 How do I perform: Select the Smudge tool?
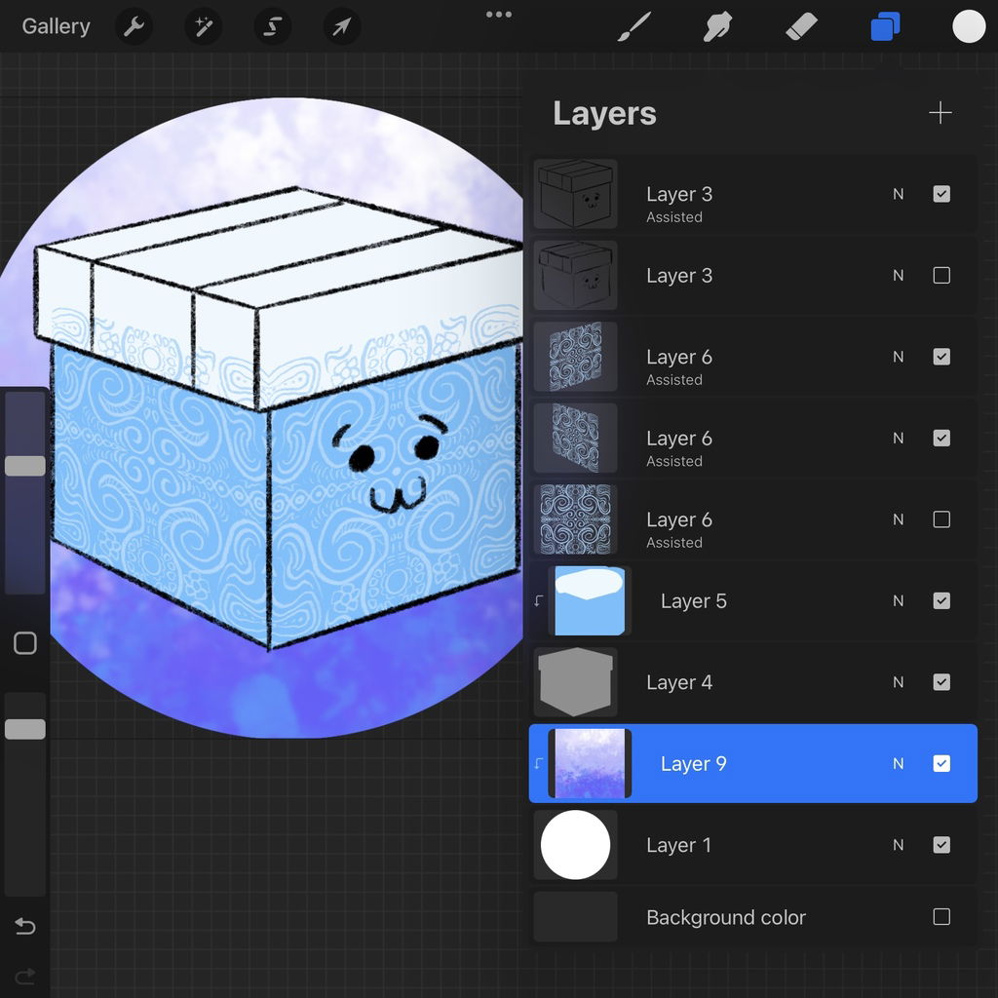(x=717, y=27)
